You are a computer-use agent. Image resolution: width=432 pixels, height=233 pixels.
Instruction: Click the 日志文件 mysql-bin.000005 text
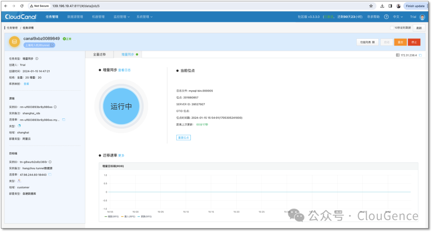tap(194, 91)
